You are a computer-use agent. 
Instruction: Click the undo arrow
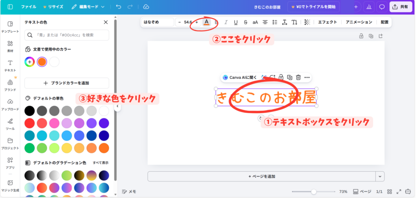click(x=119, y=7)
